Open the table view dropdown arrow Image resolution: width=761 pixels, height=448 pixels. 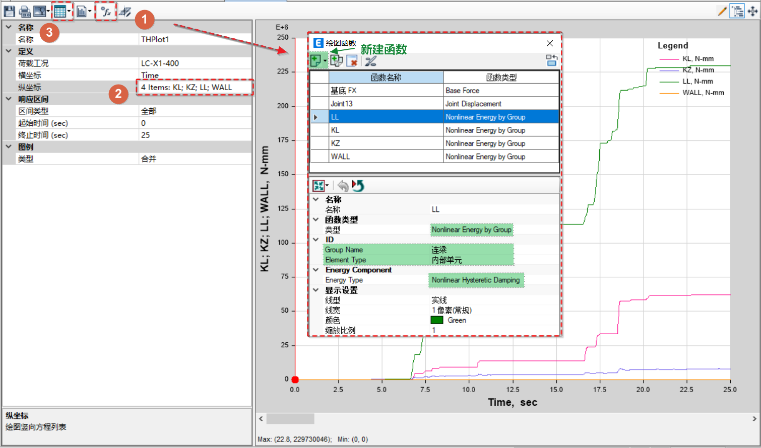(69, 11)
